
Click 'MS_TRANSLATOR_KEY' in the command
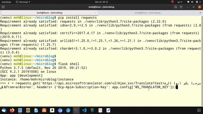tap(152, 87)
